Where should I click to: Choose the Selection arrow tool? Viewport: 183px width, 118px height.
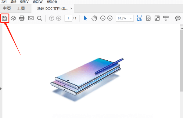click(85, 18)
